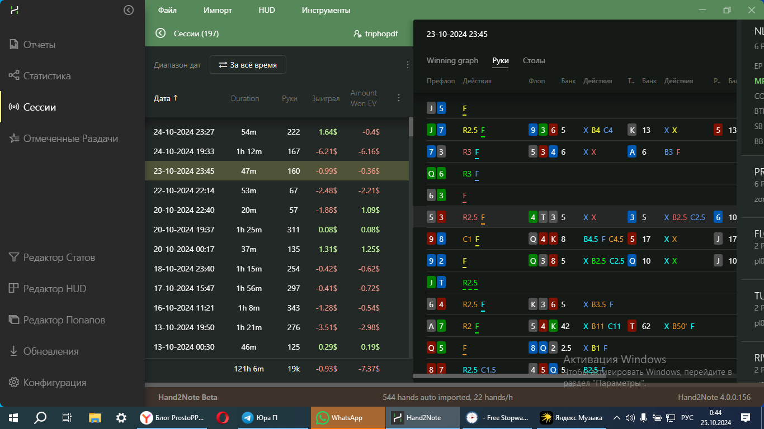Viewport: 764px width, 429px height.
Task: Switch to WhatsApp in taskbar
Action: coord(347,417)
